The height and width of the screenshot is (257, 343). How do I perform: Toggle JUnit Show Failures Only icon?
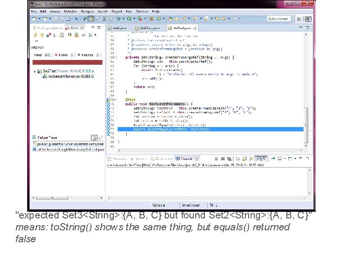click(x=49, y=35)
